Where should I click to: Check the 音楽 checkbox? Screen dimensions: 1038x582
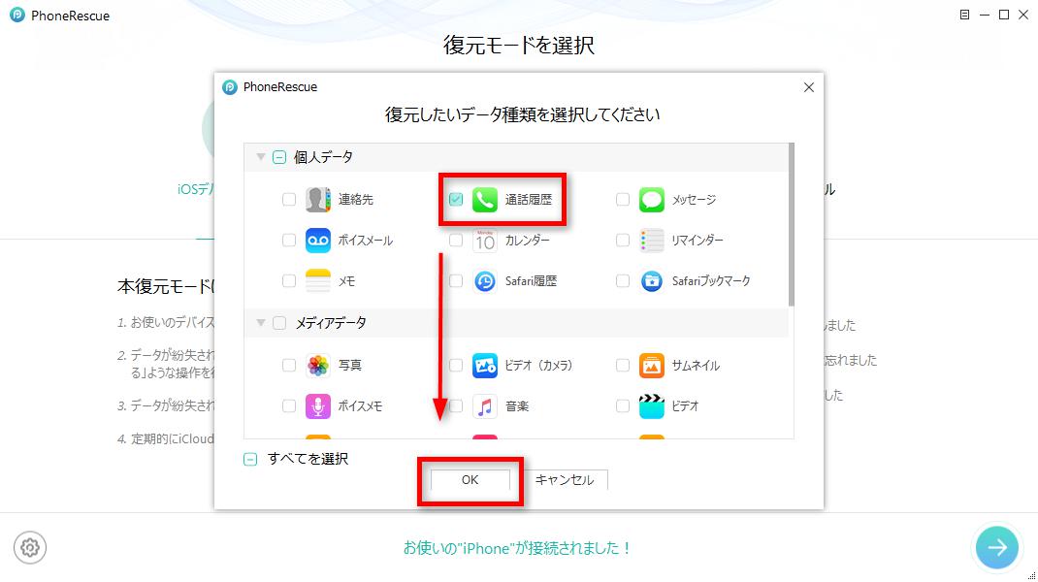[x=455, y=405]
